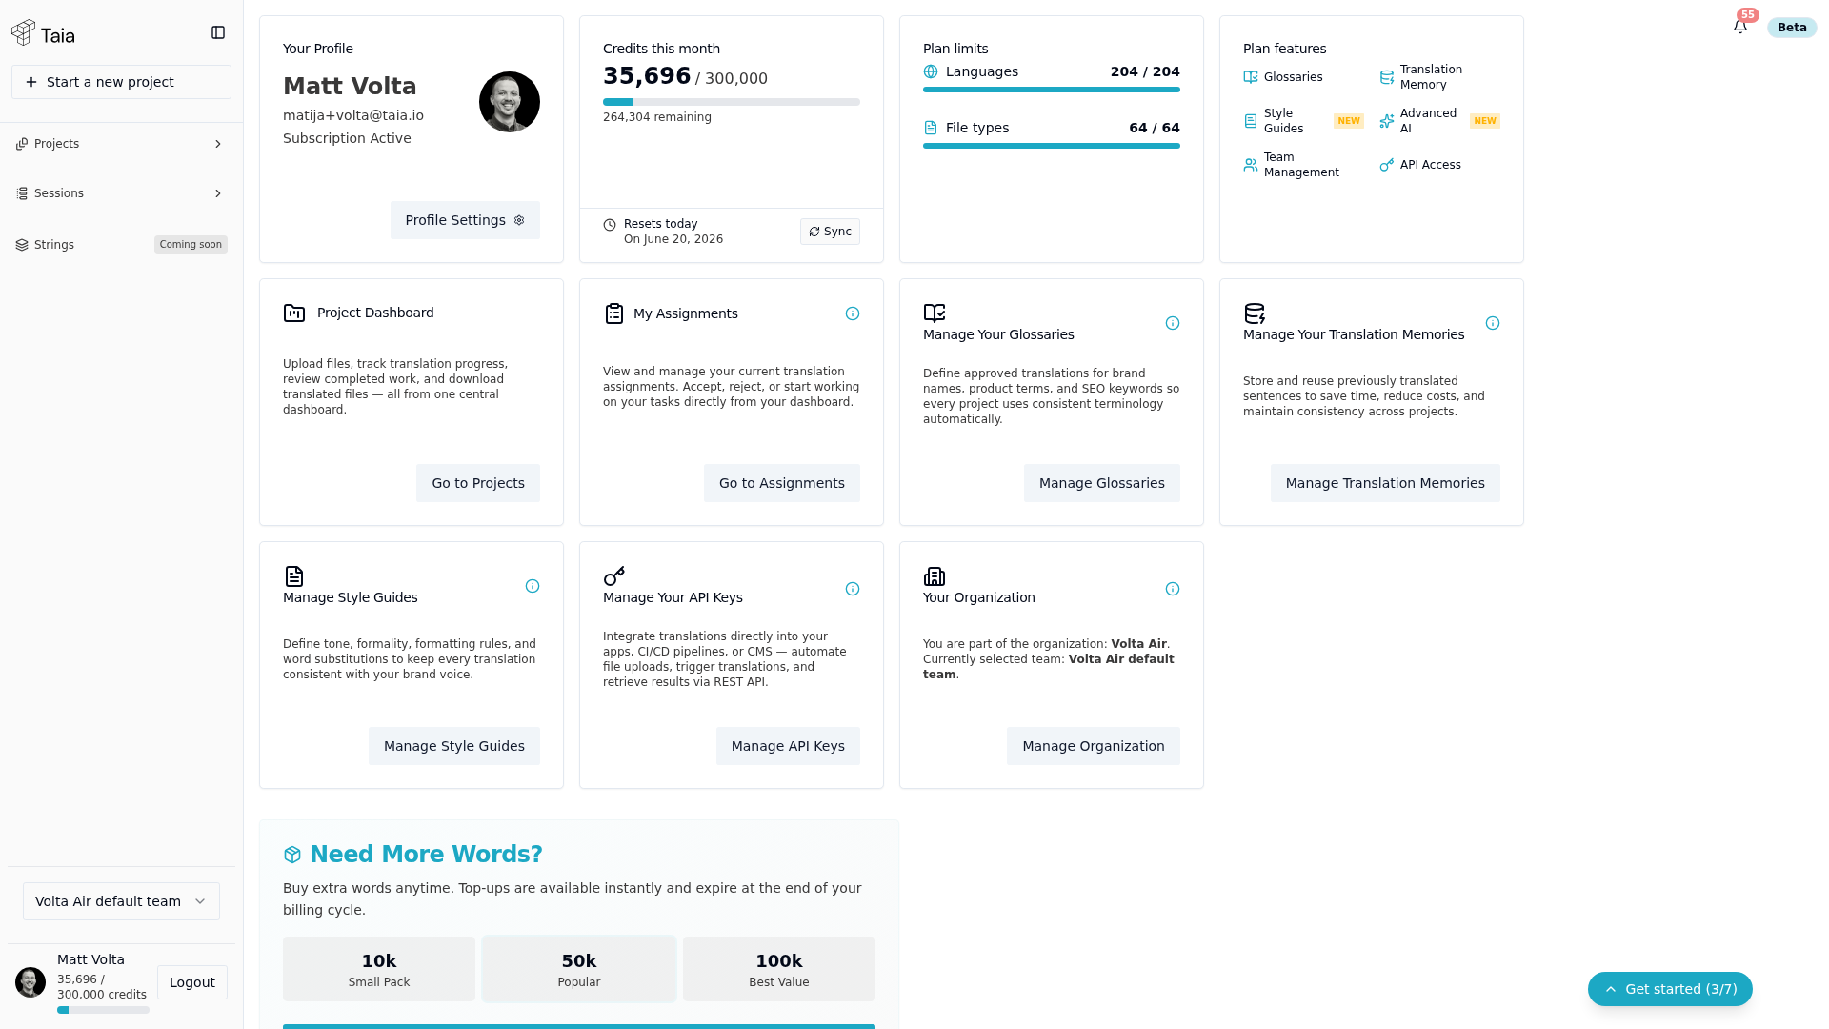This screenshot has width=1829, height=1029.
Task: Show info for Manage Your API Keys
Action: click(x=853, y=589)
